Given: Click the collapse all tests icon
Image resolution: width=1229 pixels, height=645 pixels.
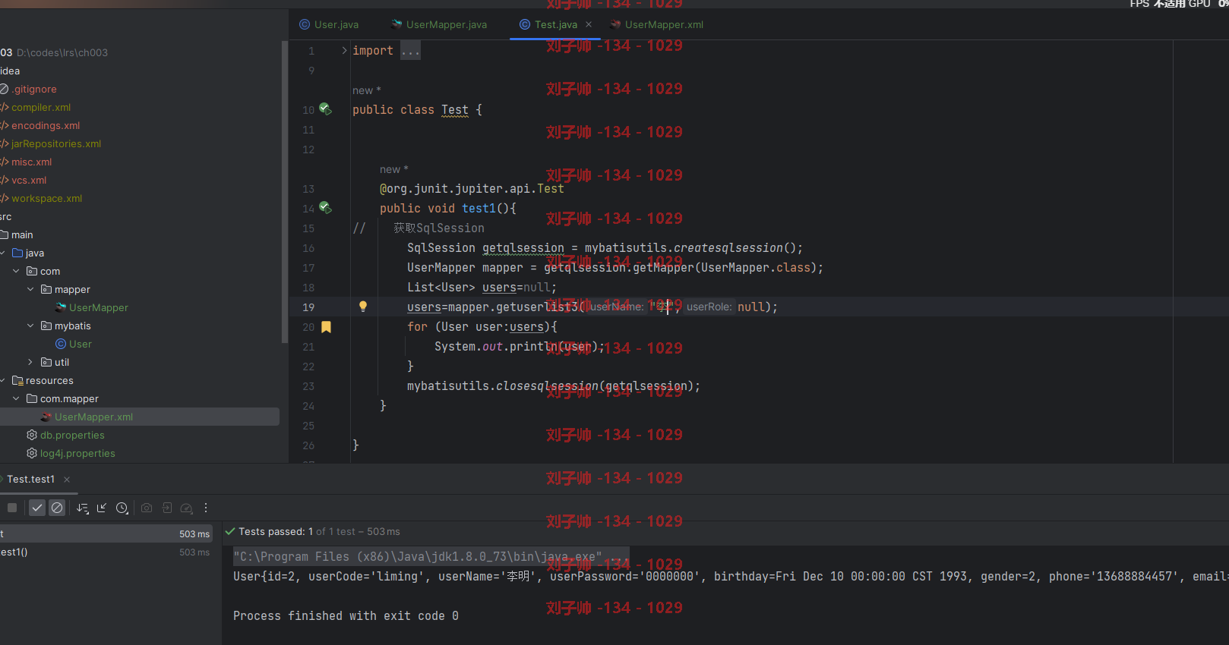Looking at the screenshot, I should click(x=102, y=508).
